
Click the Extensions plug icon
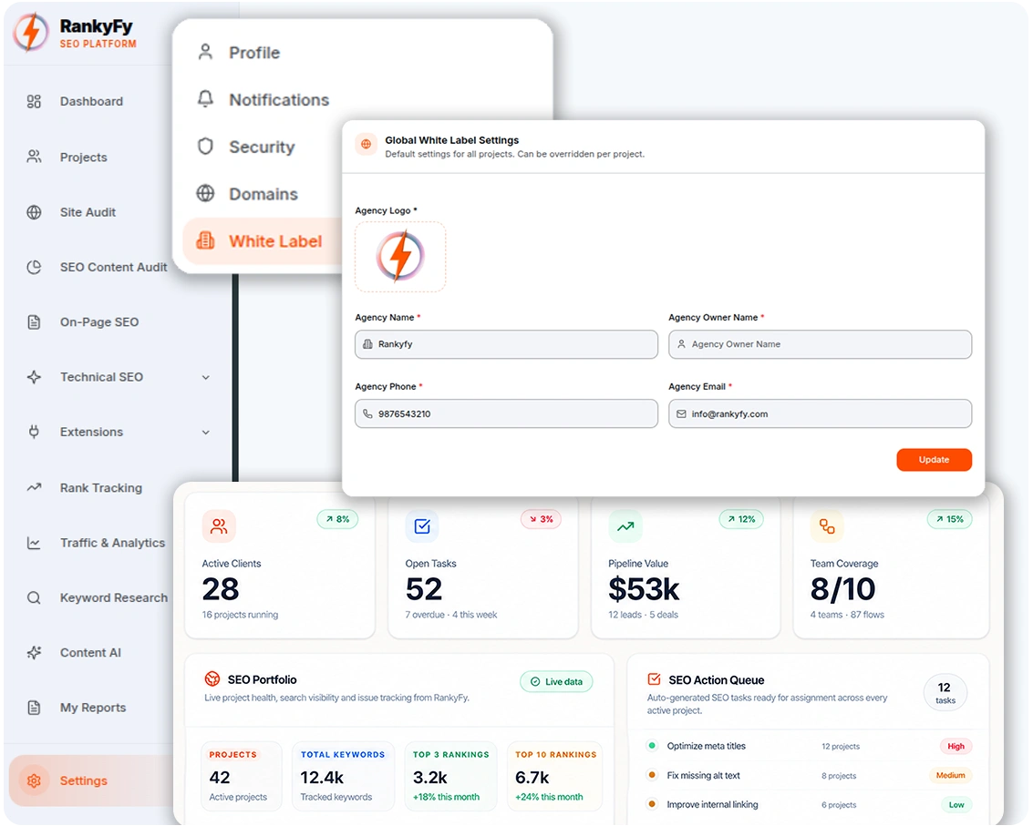(x=34, y=432)
